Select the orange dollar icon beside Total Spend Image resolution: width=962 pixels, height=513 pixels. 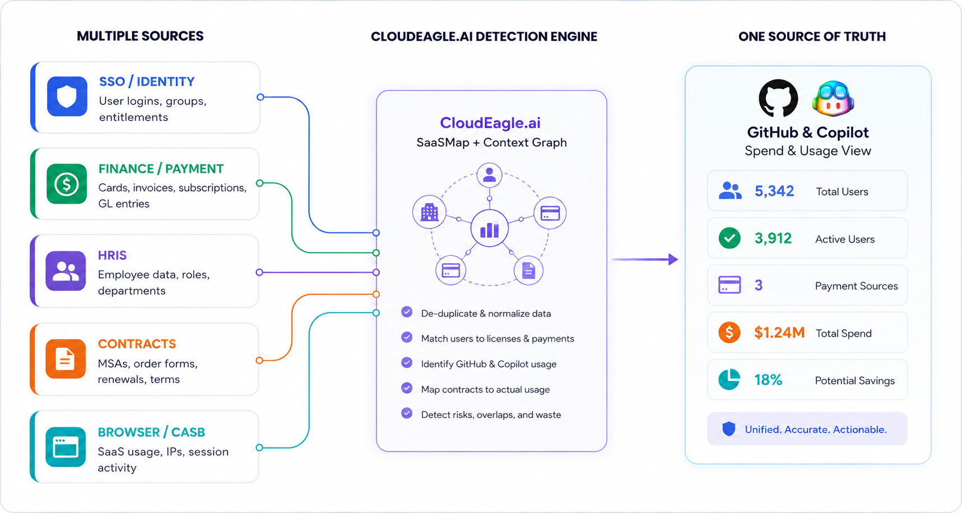pyautogui.click(x=729, y=333)
